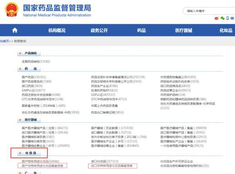Open OTC中药说明书范本(4713) link
Screen dimensions: 235x174
109,99
